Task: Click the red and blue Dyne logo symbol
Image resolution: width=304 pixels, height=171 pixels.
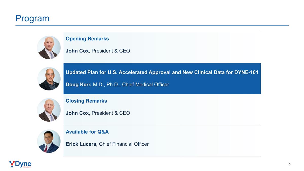Action: point(12,164)
